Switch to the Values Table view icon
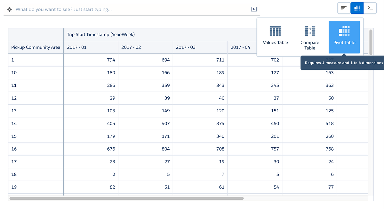Image resolution: width=384 pixels, height=209 pixels. pos(275,35)
